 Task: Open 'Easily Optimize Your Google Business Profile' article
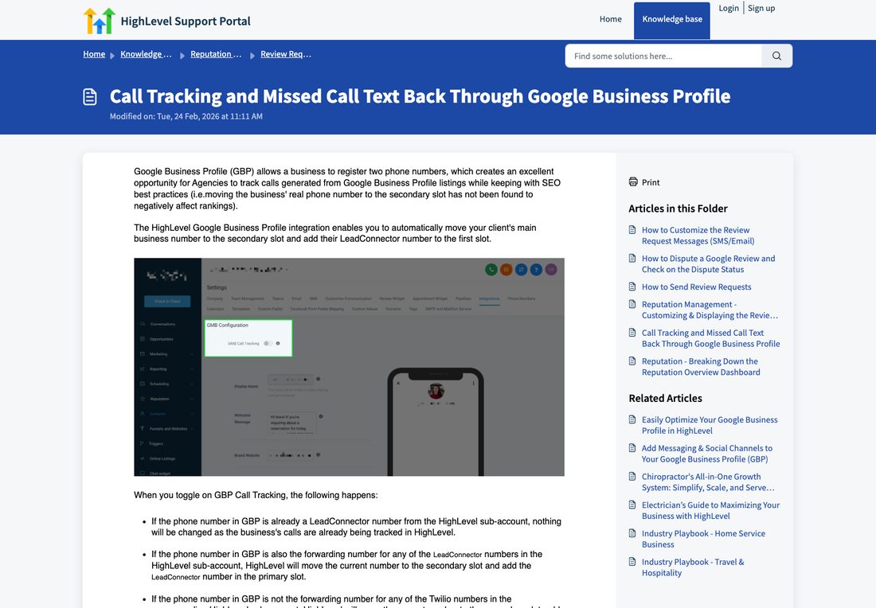pos(710,425)
